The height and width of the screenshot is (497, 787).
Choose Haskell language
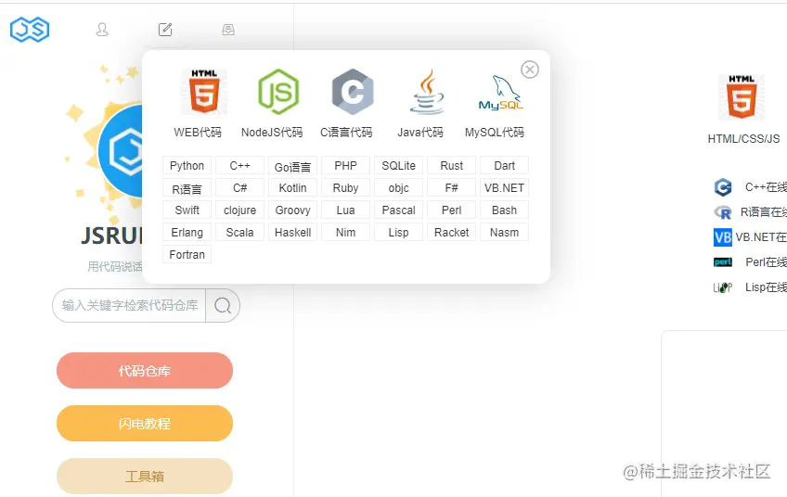[292, 232]
